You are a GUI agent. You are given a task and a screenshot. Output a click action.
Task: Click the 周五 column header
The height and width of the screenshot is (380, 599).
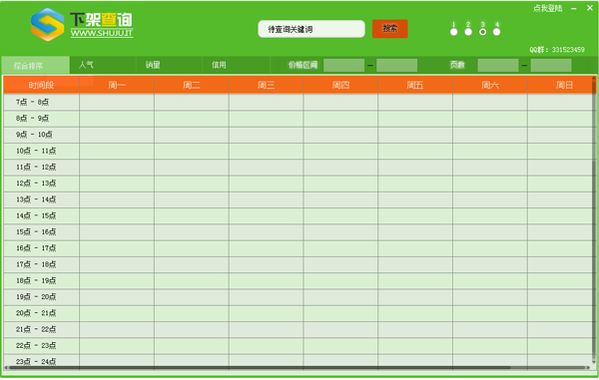tap(415, 85)
